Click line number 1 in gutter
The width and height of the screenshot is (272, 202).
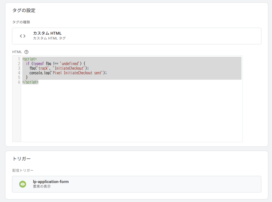[x=19, y=59]
